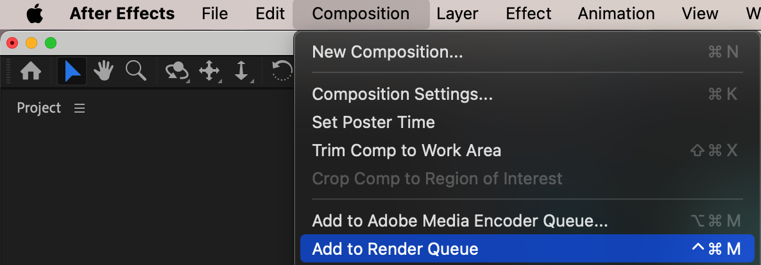
Task: Select the Zoom magnifier tool
Action: tap(135, 71)
